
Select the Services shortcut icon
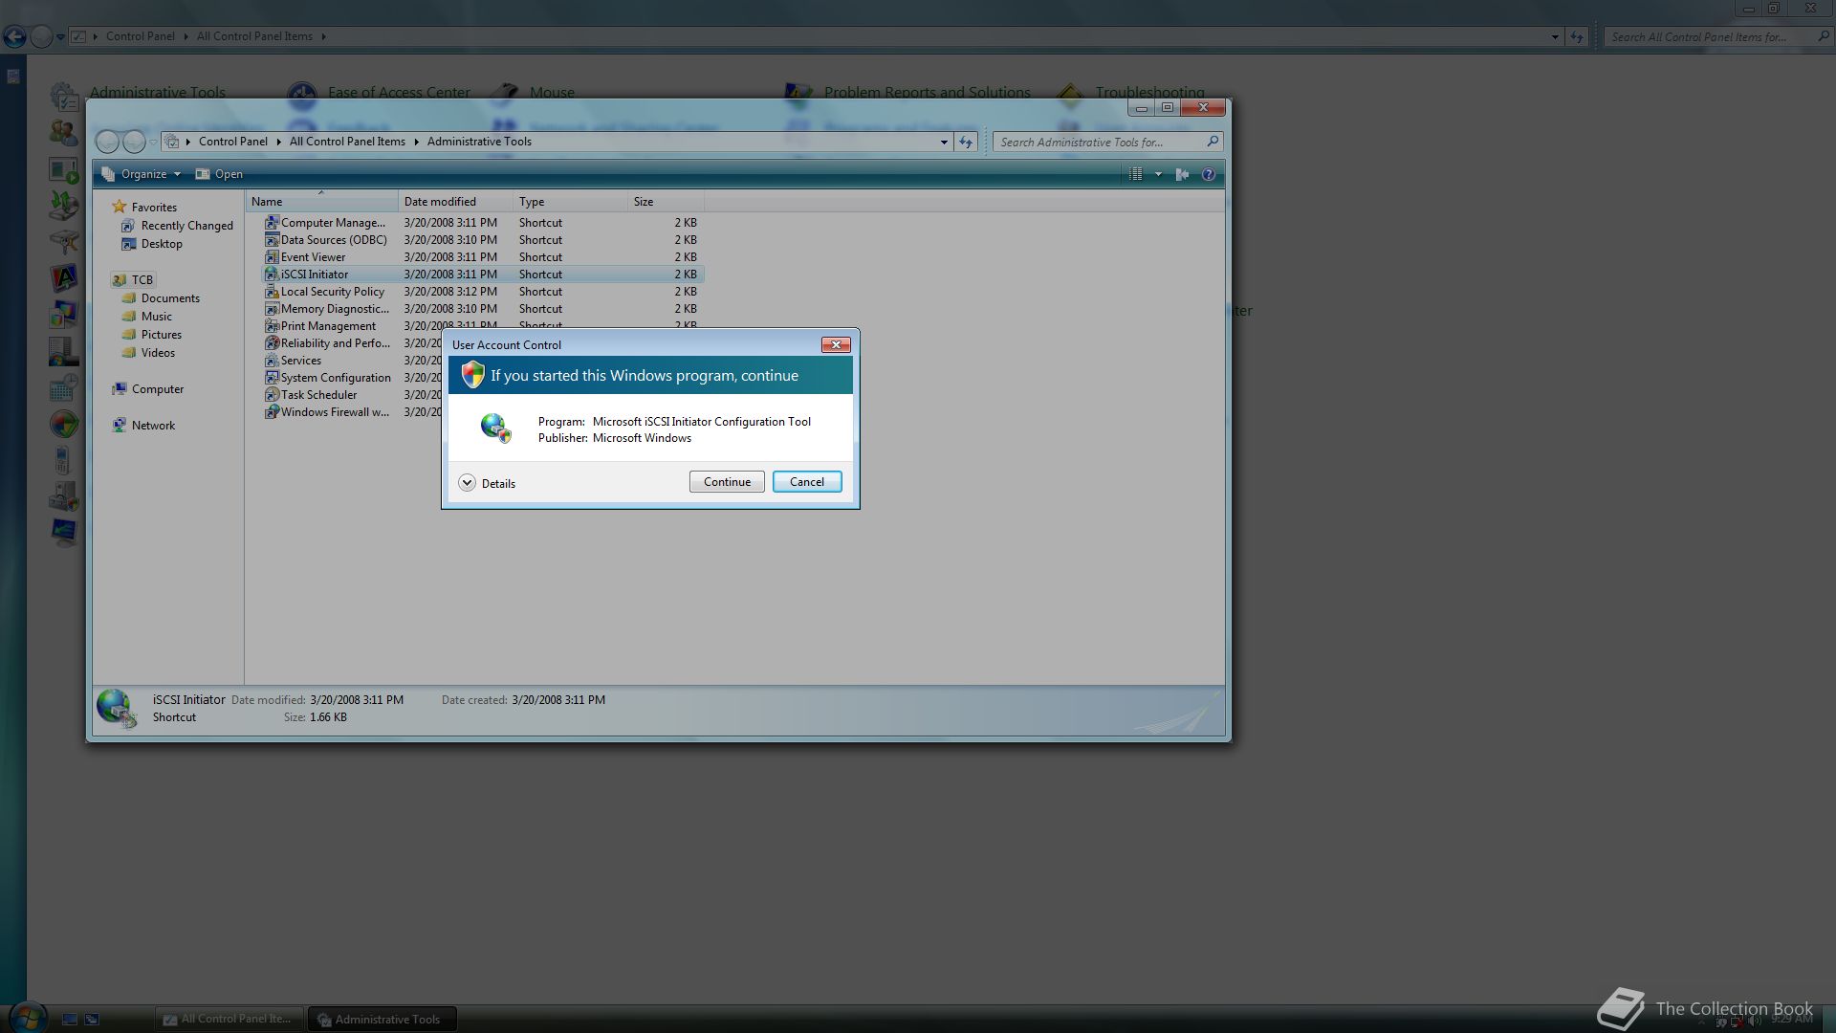click(272, 361)
